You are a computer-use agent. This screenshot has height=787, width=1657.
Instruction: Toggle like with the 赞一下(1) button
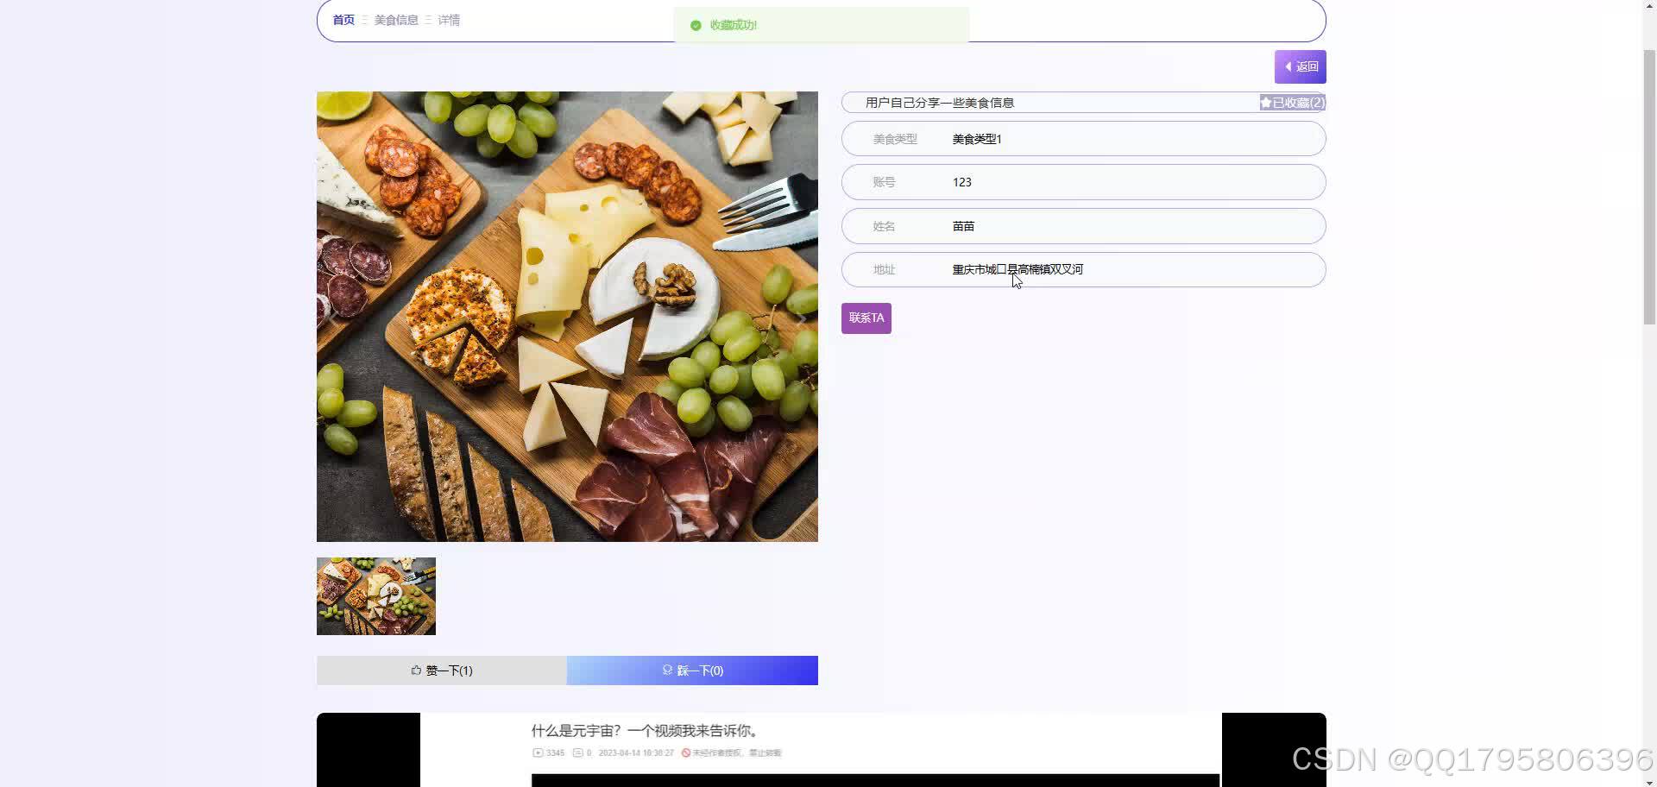(x=441, y=671)
